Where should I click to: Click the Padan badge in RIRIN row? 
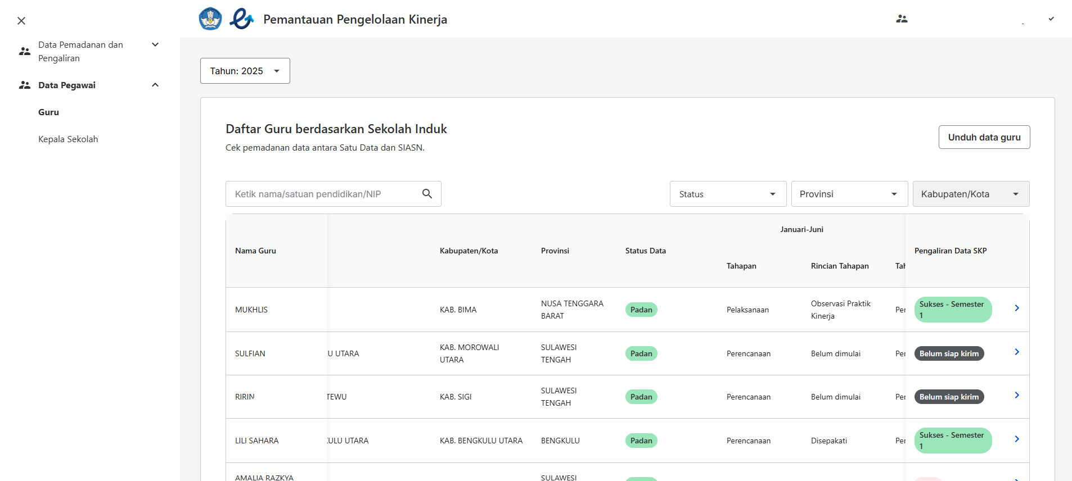tap(641, 397)
